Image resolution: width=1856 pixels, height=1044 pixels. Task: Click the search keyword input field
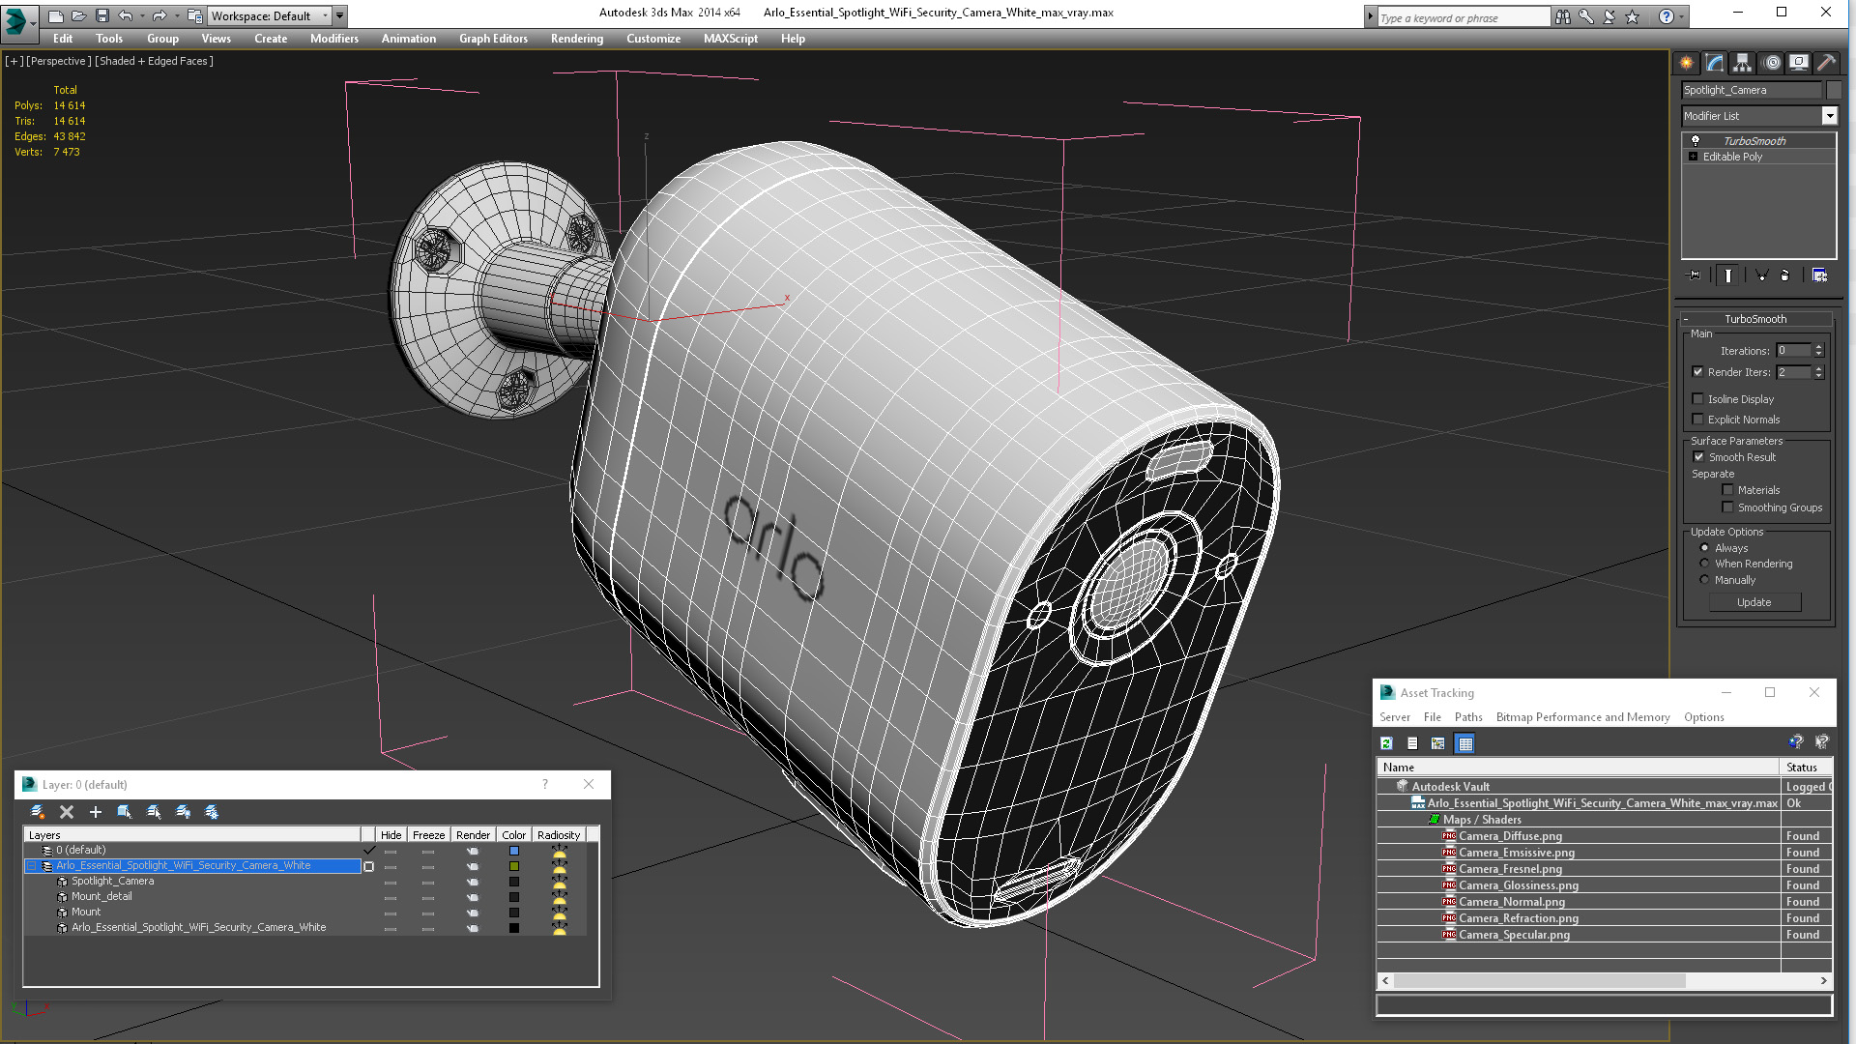click(x=1463, y=17)
